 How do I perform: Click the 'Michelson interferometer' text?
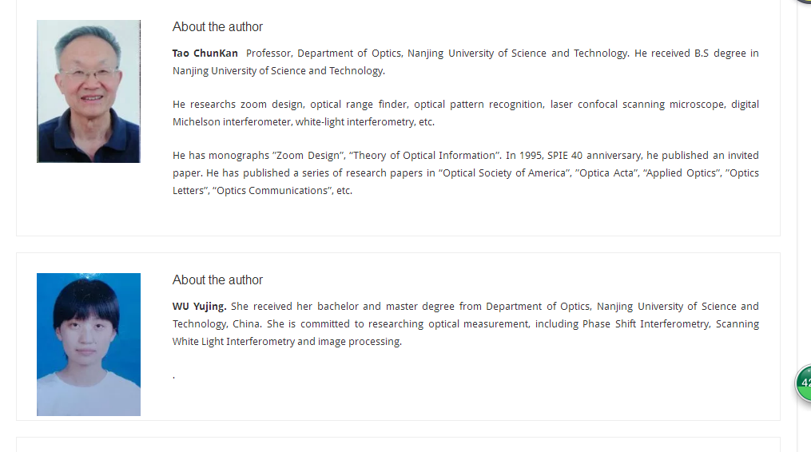[x=232, y=122]
